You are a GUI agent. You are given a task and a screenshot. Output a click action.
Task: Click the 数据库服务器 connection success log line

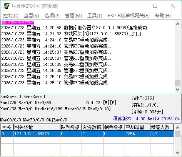pos(77,28)
